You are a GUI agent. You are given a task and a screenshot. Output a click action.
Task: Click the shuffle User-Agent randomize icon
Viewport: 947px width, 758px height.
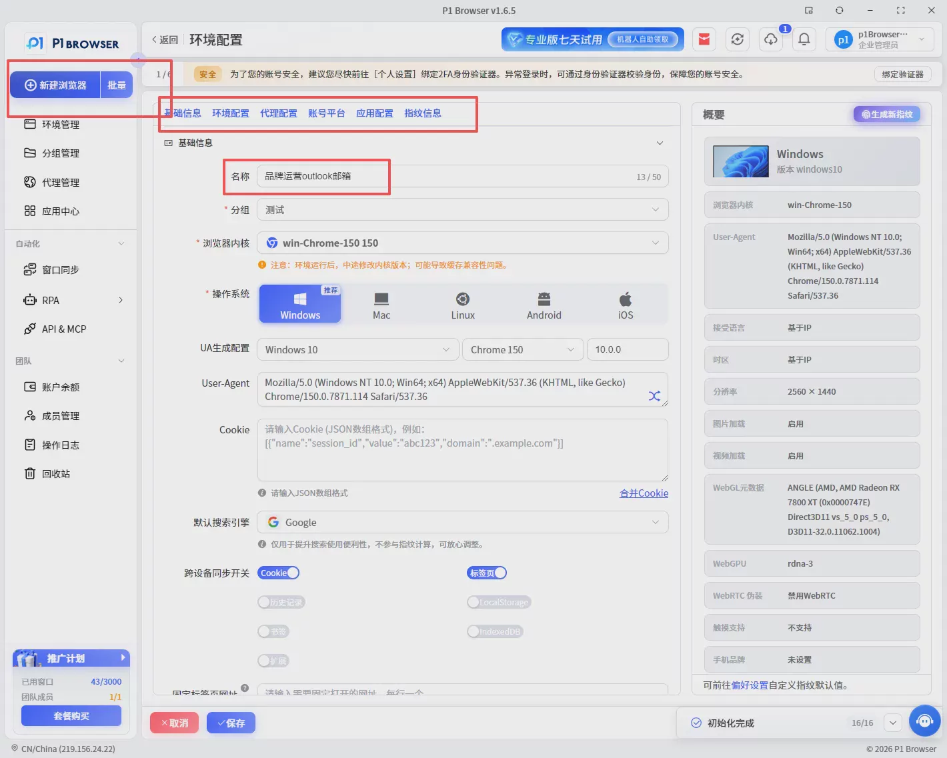[654, 396]
